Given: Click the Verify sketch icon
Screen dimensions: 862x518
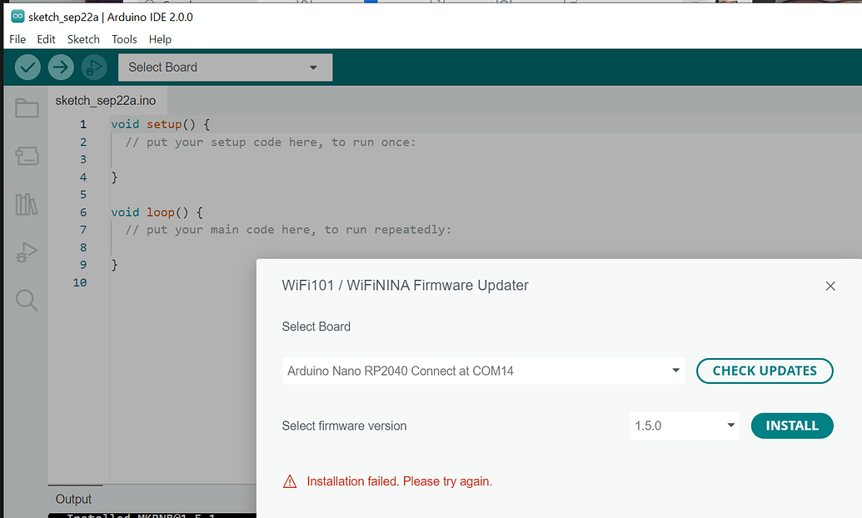Looking at the screenshot, I should click(27, 67).
